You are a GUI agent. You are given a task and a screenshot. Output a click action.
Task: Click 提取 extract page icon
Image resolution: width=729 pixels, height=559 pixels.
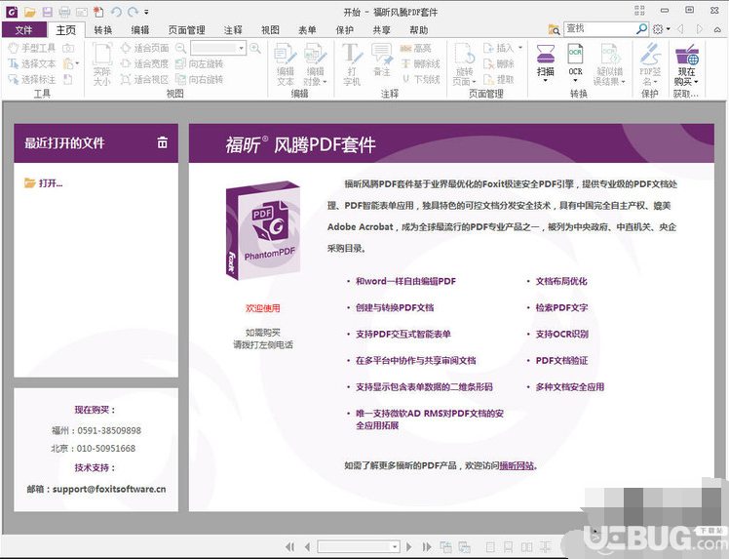point(499,80)
